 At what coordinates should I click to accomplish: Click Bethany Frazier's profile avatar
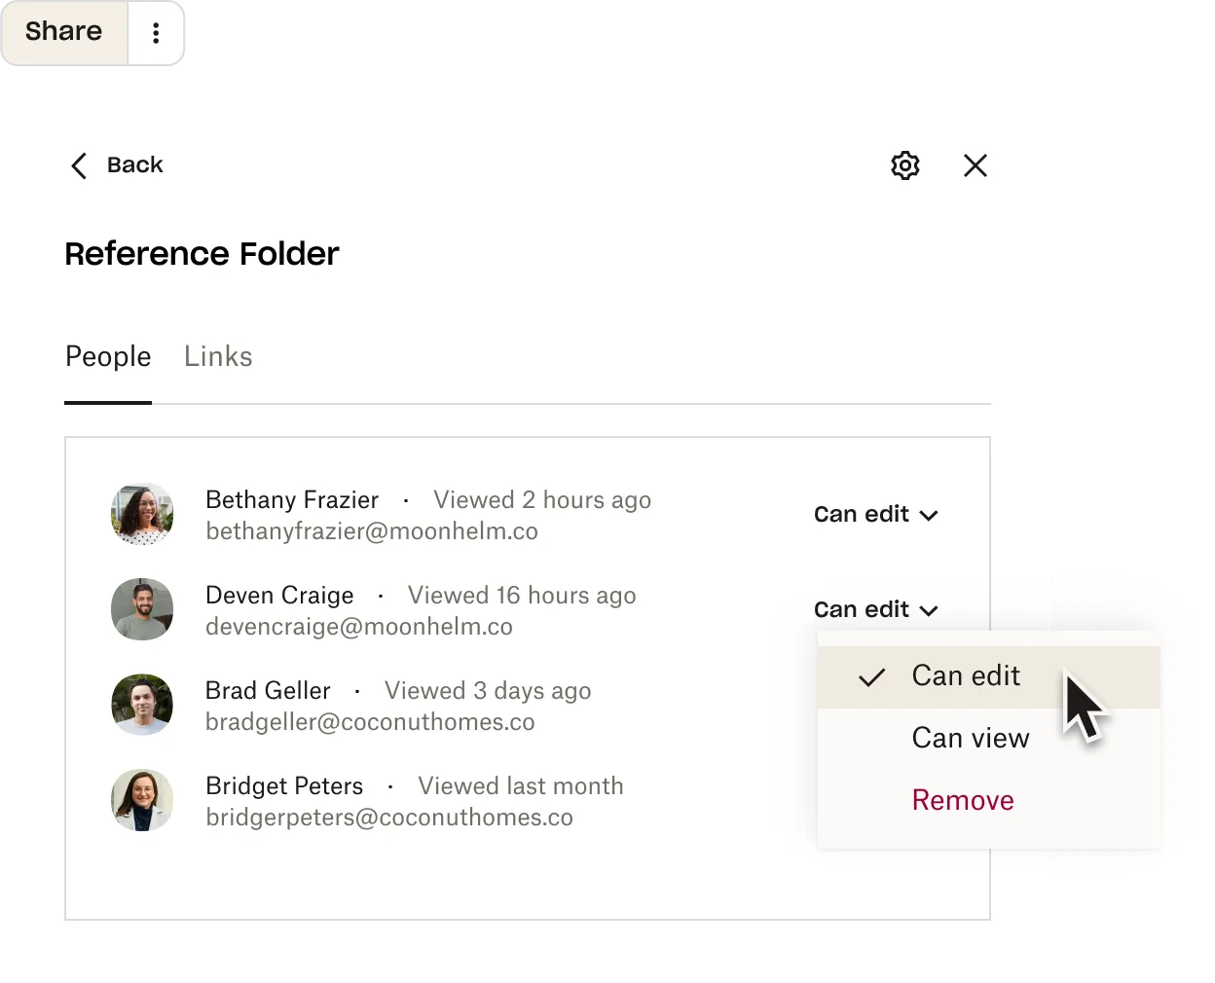pos(142,514)
